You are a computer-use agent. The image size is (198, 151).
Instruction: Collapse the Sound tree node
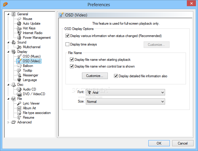coord(8,42)
